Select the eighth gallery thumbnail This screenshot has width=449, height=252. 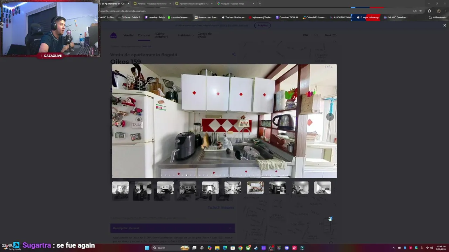pyautogui.click(x=277, y=188)
